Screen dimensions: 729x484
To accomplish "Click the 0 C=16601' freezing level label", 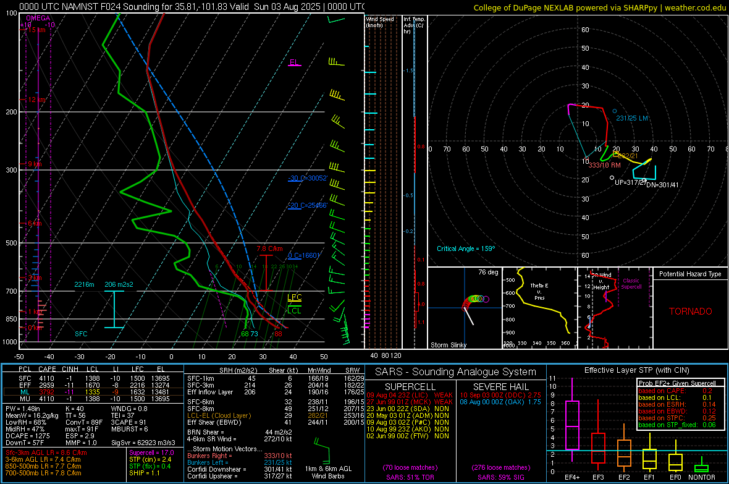I will point(303,255).
